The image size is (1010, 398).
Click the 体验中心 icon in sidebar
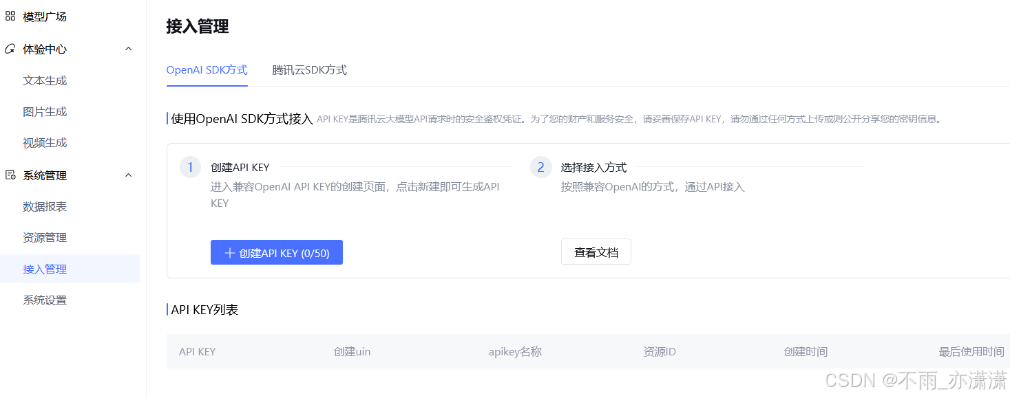[10, 49]
